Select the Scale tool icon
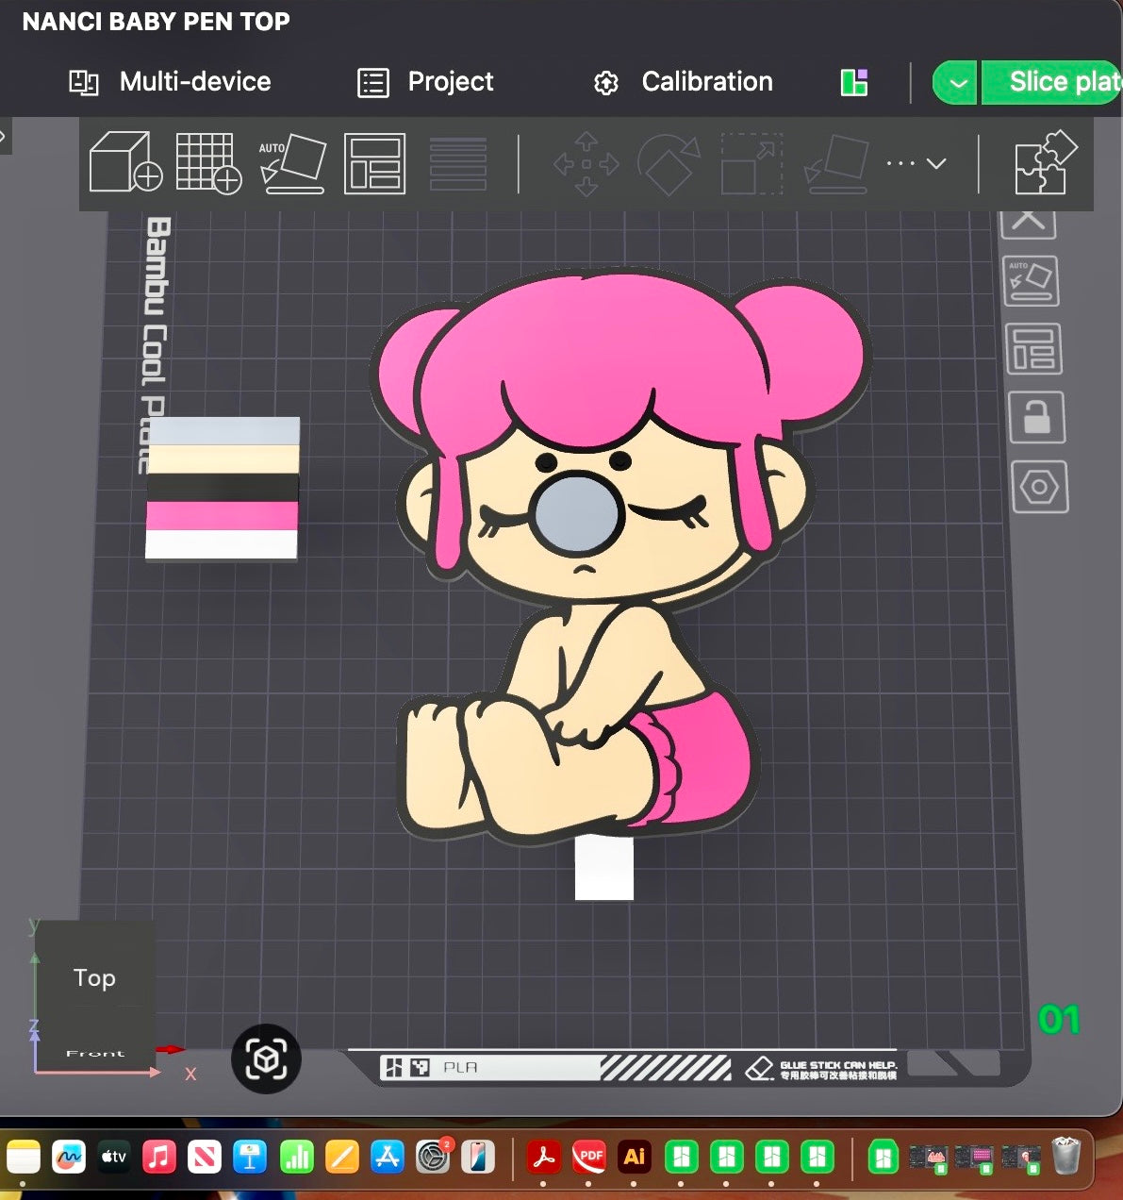 [x=751, y=164]
